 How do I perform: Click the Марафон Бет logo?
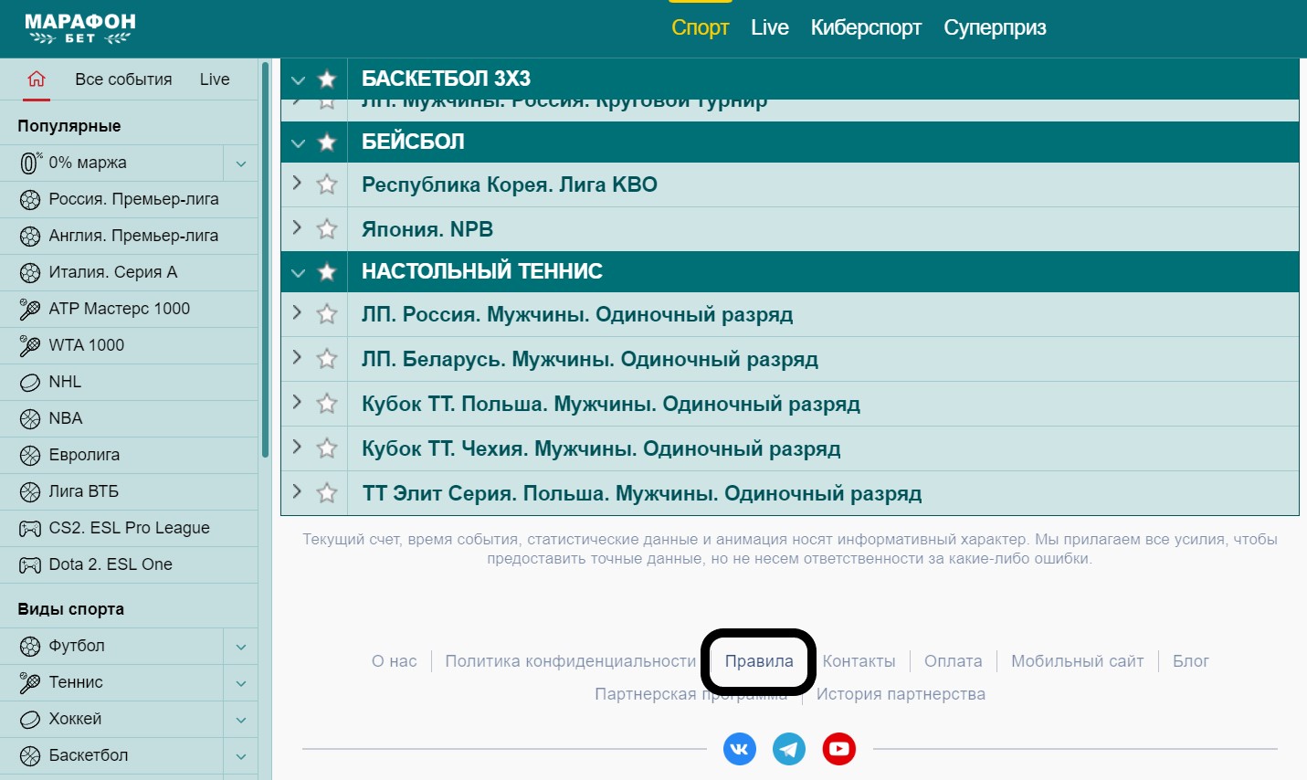click(79, 27)
